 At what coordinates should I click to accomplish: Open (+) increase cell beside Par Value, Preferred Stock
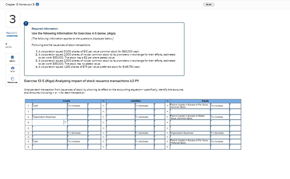[x=220, y=142]
